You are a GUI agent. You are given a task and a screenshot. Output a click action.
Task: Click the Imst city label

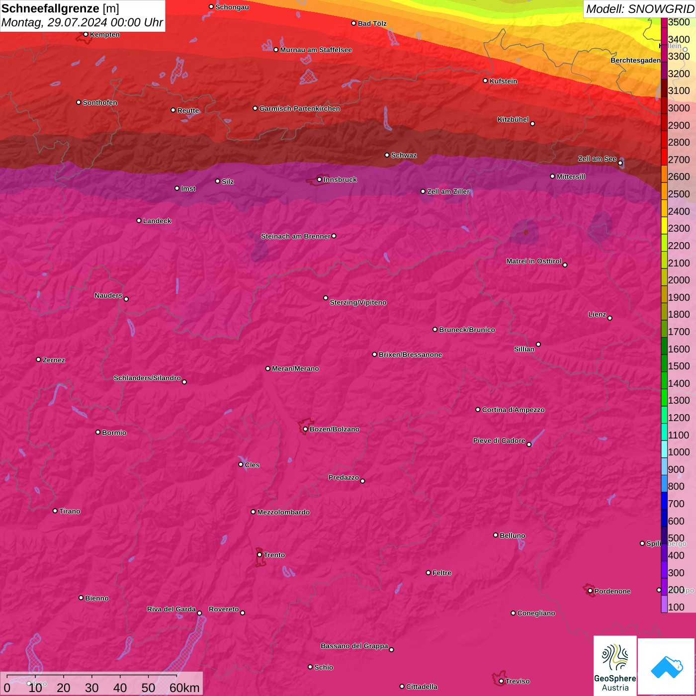(x=188, y=188)
